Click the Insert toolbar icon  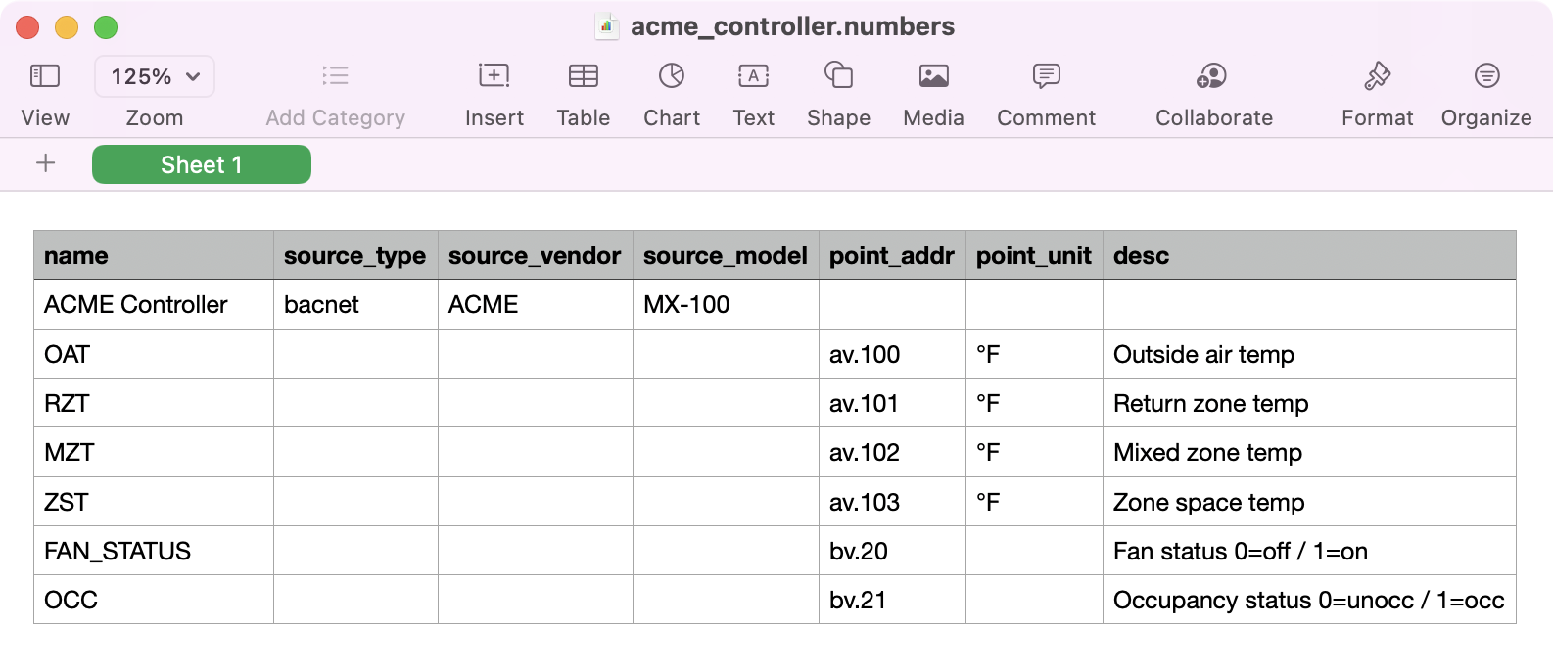(494, 76)
